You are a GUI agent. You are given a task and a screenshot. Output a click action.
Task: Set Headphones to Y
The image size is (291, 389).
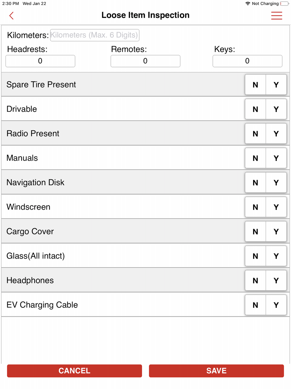[x=276, y=281]
